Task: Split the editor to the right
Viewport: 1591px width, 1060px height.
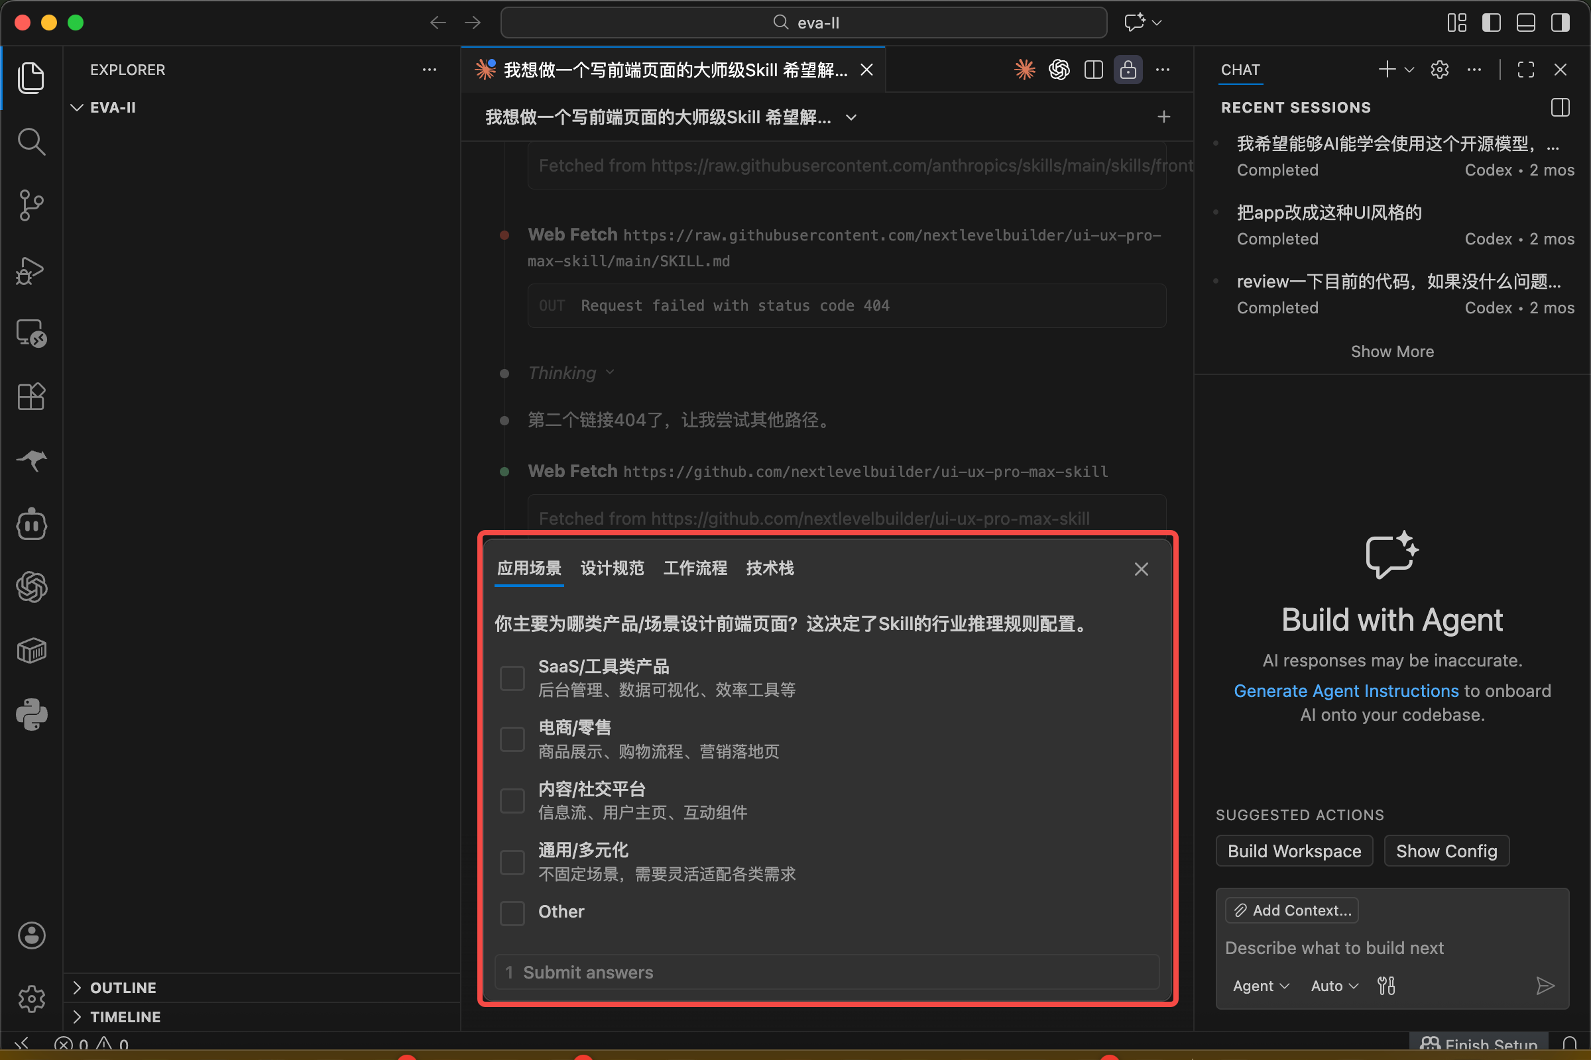Action: (1094, 70)
